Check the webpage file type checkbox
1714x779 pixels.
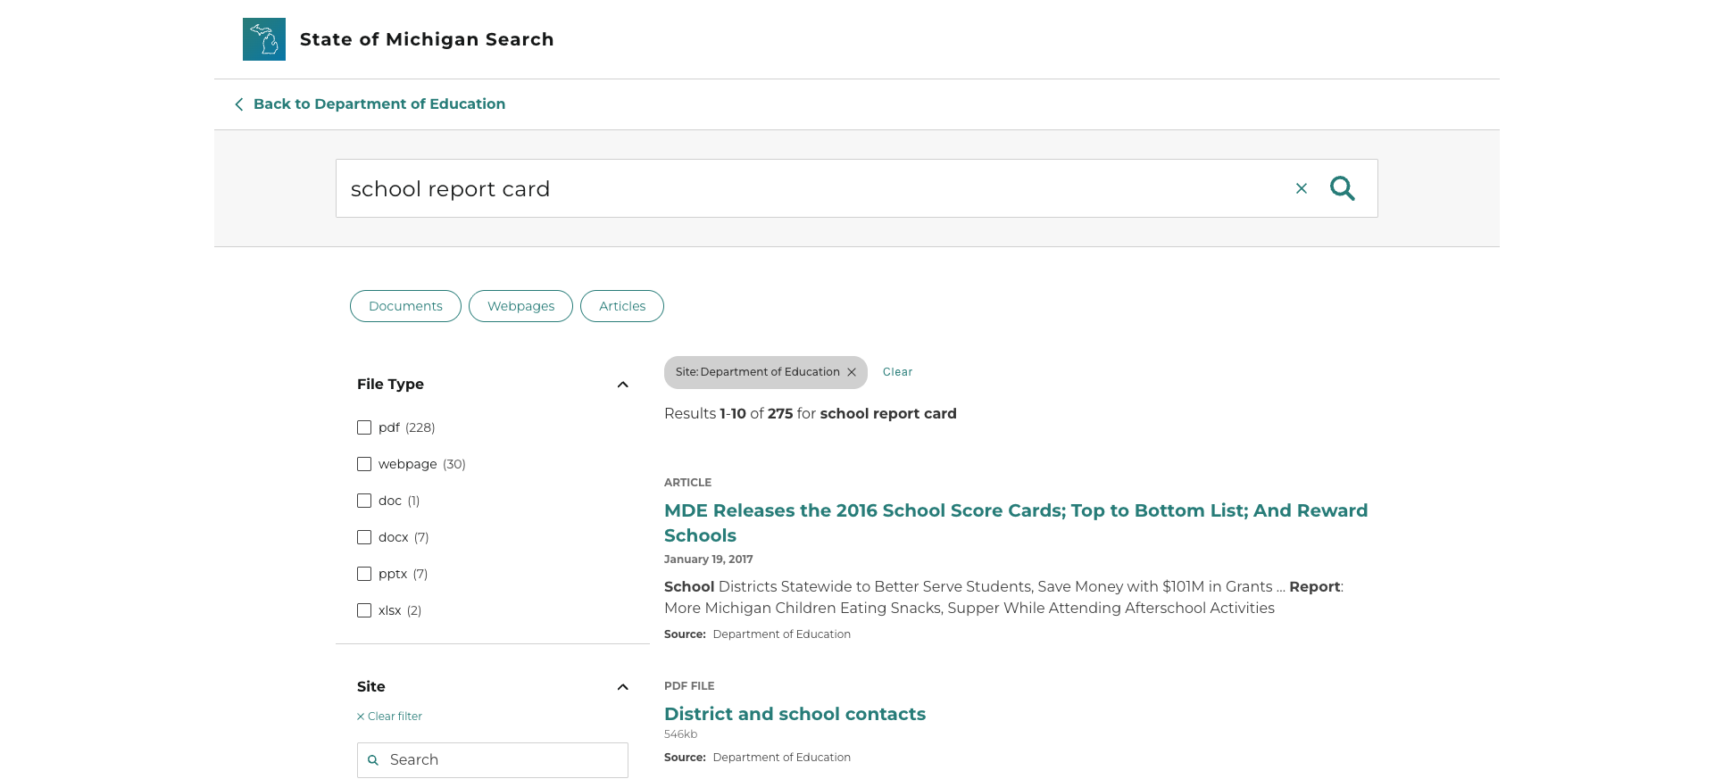(364, 464)
